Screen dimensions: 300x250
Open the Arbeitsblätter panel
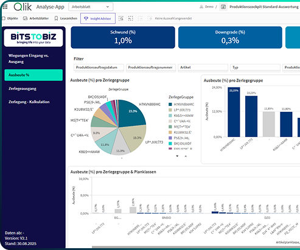pyautogui.click(x=36, y=18)
